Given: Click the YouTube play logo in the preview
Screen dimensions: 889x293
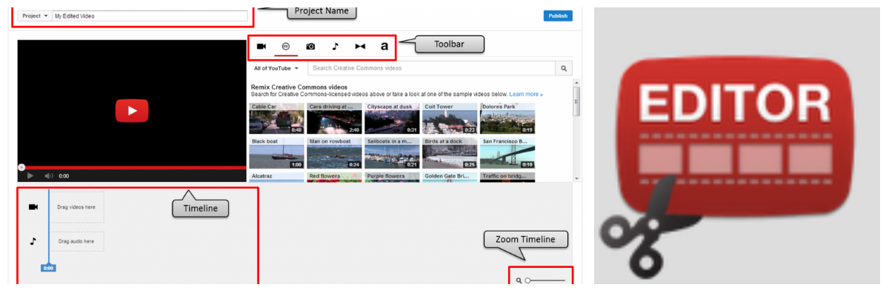Looking at the screenshot, I should [132, 111].
